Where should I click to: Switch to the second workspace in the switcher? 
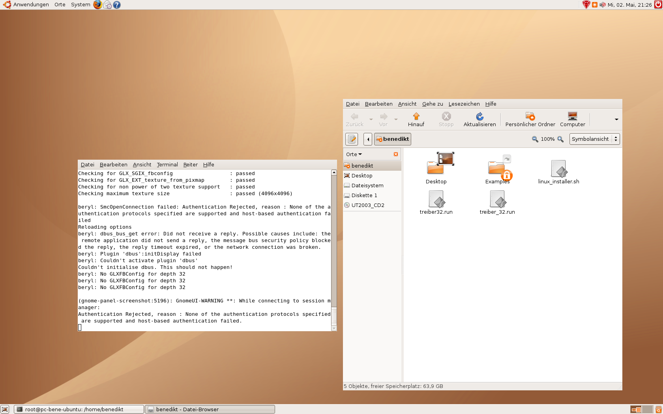click(x=647, y=409)
